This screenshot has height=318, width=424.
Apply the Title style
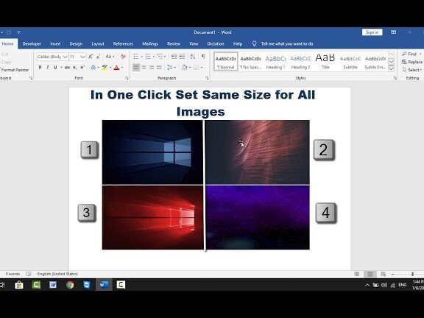click(325, 62)
